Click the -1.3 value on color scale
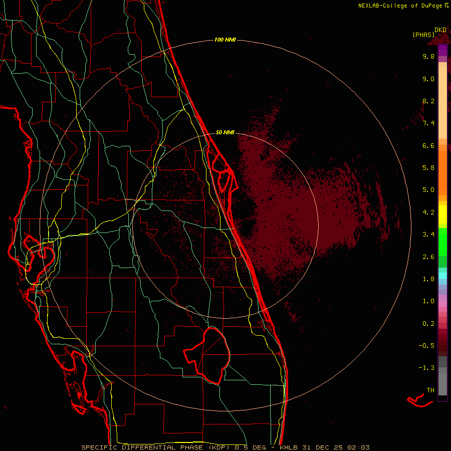 click(426, 368)
